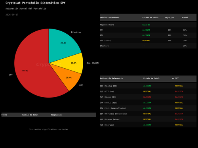Click the date 2026-09-17
This screenshot has width=198, height=148.
12,15
